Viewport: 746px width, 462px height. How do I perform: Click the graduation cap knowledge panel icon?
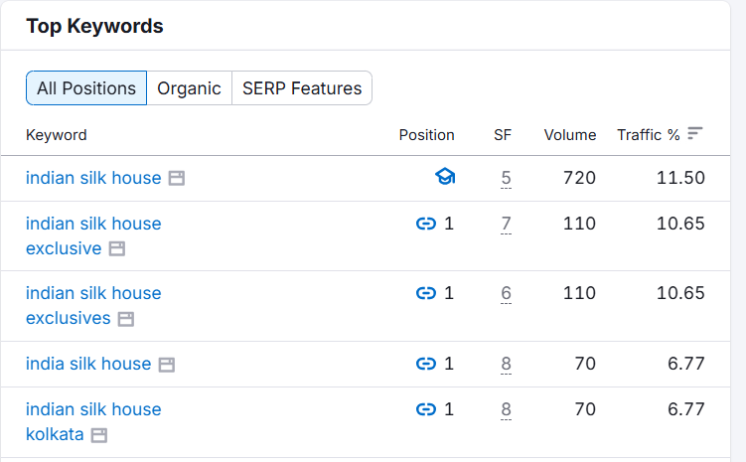[x=444, y=178]
